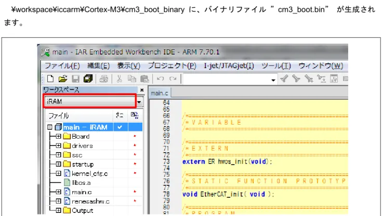Select the main.c file in the tree

coord(82,192)
